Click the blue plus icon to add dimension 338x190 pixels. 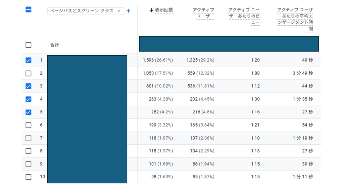coord(128,11)
